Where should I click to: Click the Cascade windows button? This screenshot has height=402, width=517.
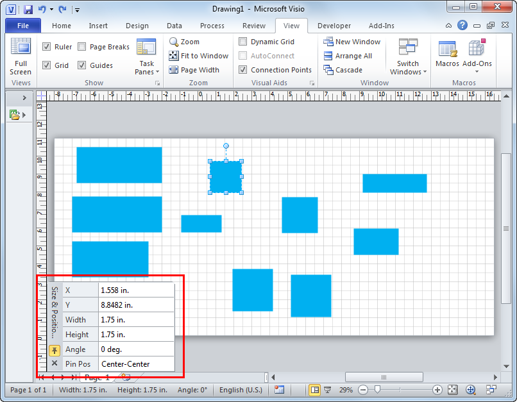[343, 70]
